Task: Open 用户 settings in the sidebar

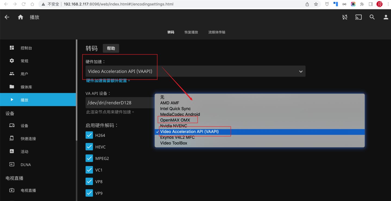Action: click(x=24, y=73)
